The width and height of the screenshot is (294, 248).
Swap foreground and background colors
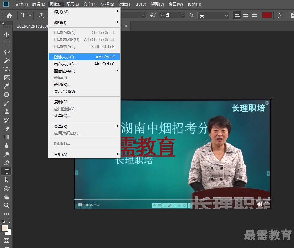[9, 222]
